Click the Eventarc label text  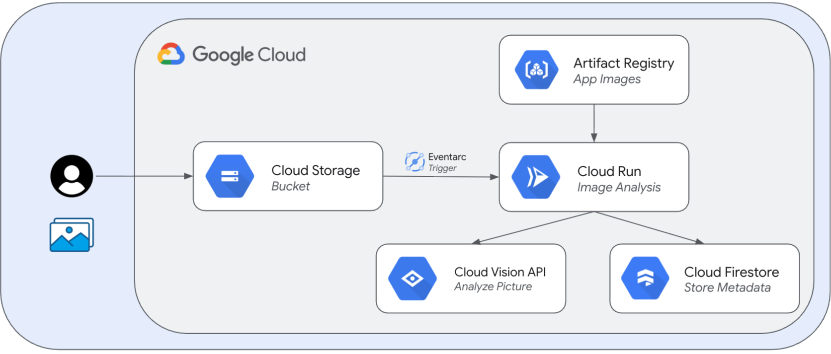(447, 157)
